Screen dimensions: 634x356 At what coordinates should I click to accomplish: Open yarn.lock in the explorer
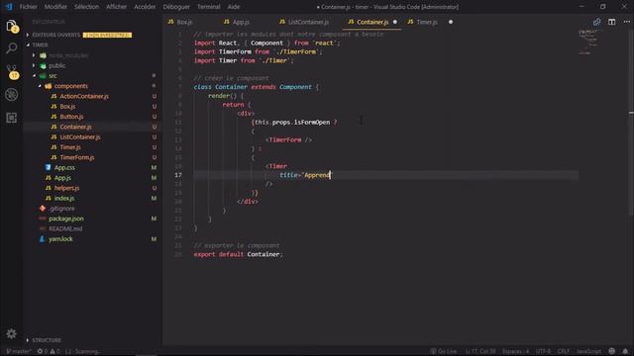[60, 238]
